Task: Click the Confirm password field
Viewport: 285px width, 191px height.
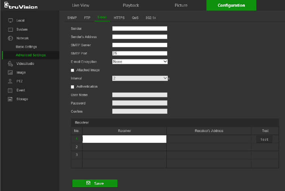Action: (140, 112)
